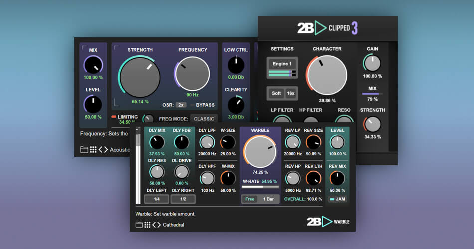Click the 3.00 Db clearity value
The image size is (474, 249).
click(x=236, y=117)
